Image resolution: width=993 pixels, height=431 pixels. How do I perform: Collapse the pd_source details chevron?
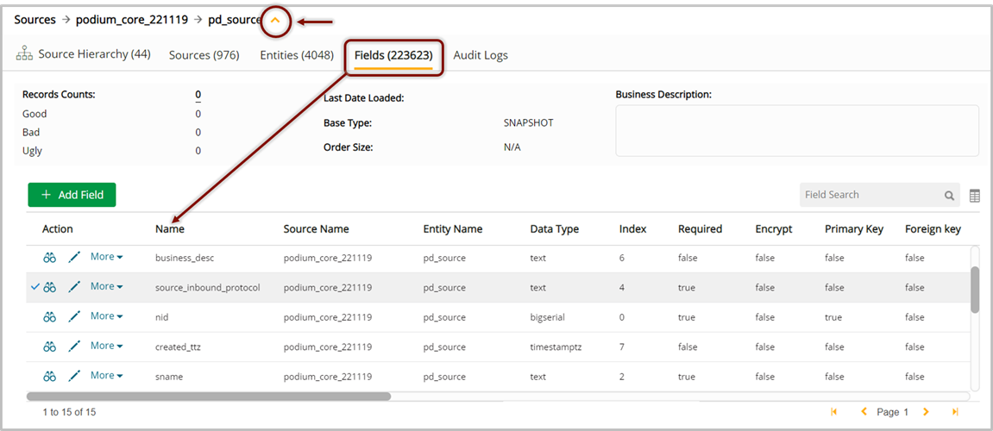click(x=275, y=21)
